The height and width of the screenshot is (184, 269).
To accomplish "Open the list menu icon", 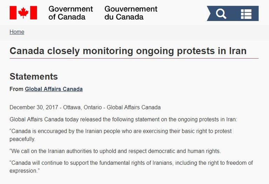I will tap(246, 14).
